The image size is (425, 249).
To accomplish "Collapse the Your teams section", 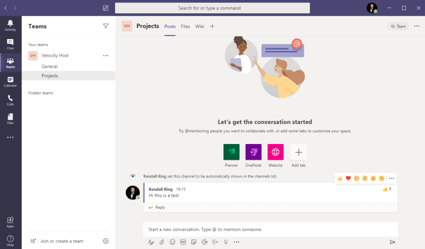I will (38, 45).
